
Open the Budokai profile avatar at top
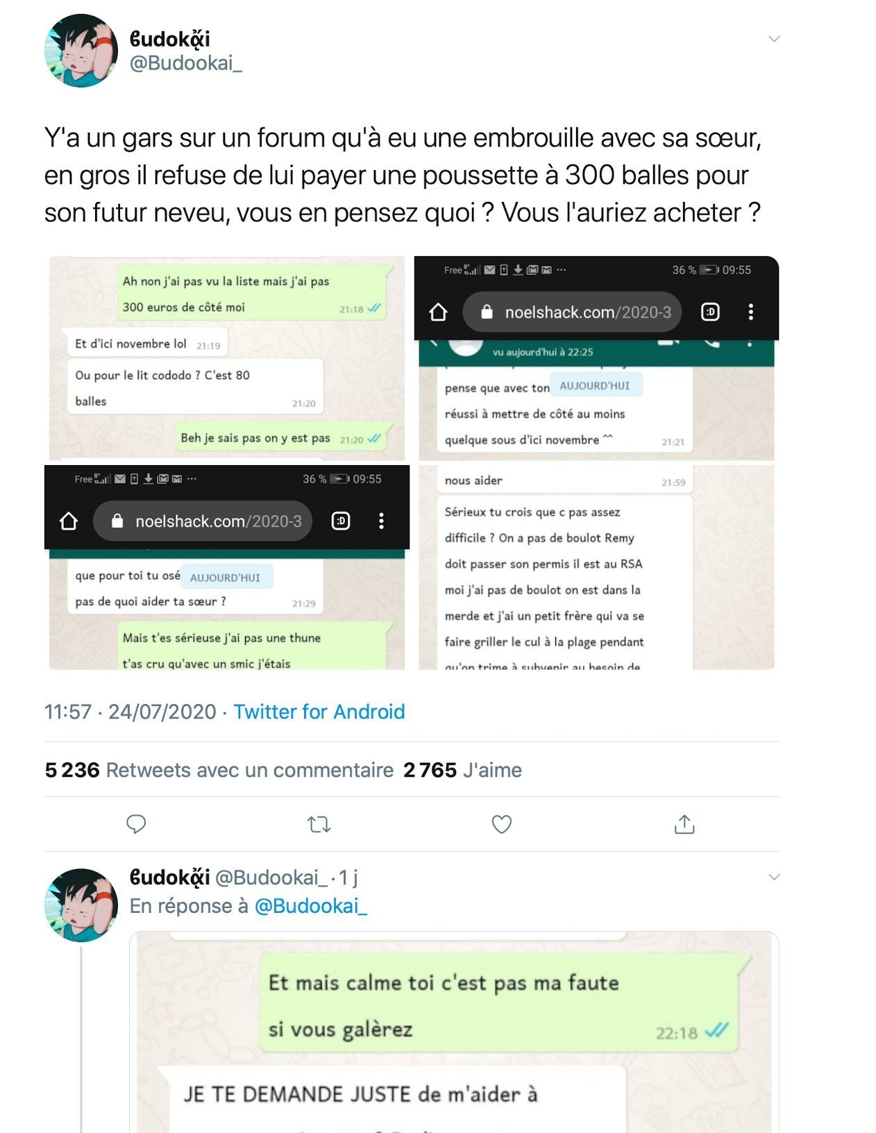pos(81,51)
